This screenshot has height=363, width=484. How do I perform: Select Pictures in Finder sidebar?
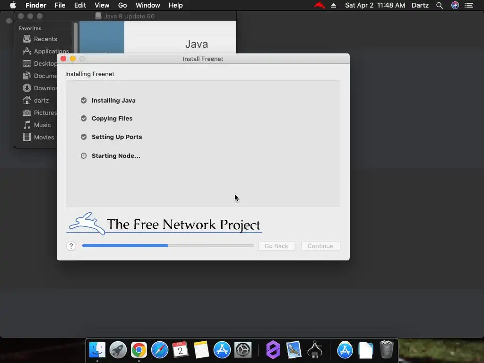coord(40,112)
